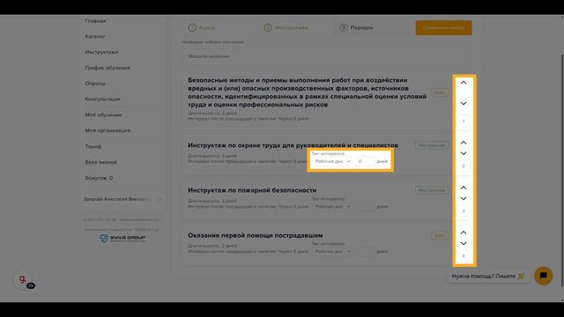Open 'Каталог' in the sidebar

coord(95,36)
